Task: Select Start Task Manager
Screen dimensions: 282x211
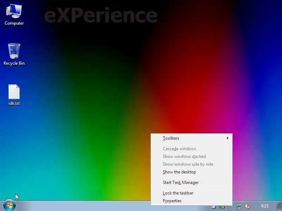Action: pyautogui.click(x=191, y=183)
